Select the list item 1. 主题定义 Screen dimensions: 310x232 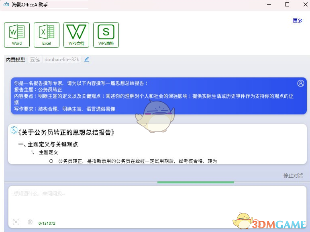tap(44, 152)
